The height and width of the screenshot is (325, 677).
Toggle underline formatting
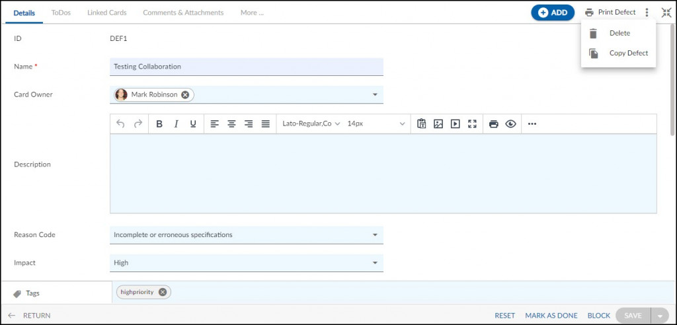click(x=193, y=124)
